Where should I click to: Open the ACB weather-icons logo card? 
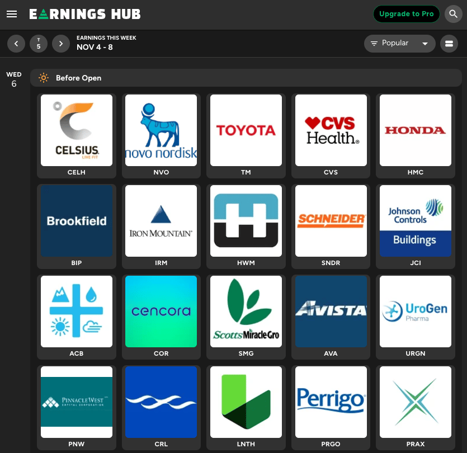[x=77, y=317]
